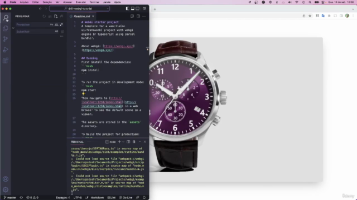
Task: Refresh search results in Pesquisar panel
Action: [x=44, y=16]
